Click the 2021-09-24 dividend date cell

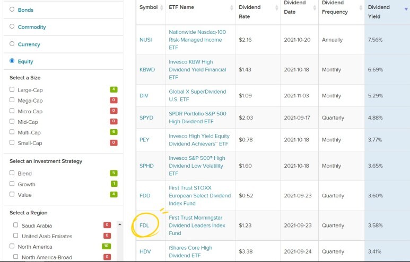click(298, 251)
